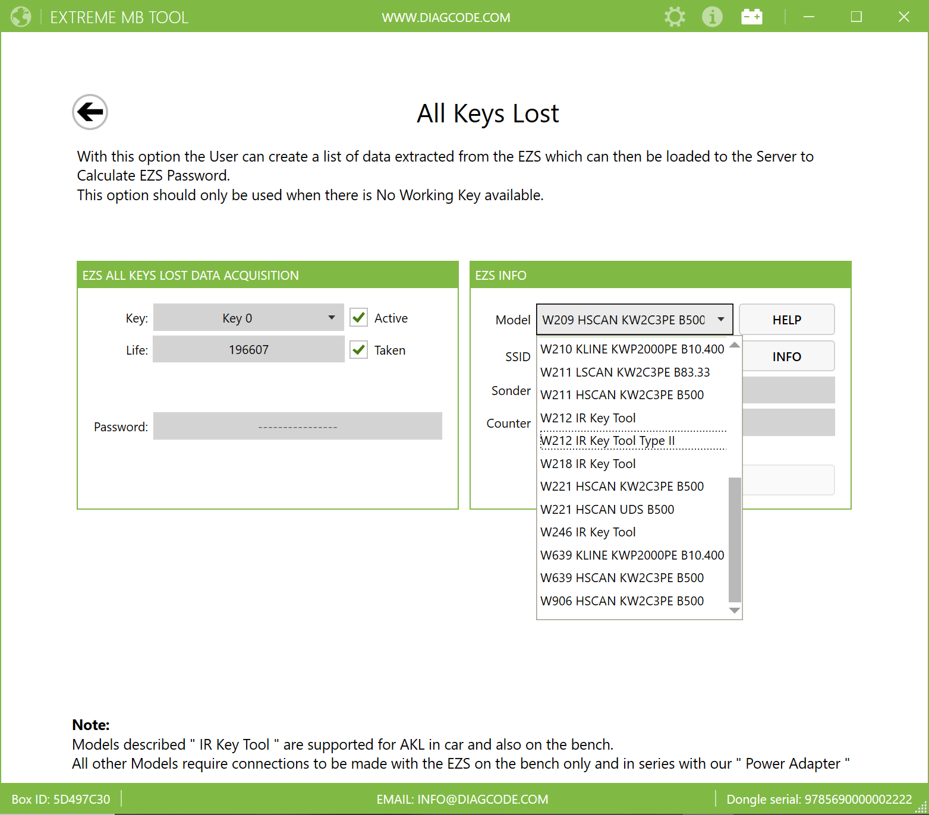Select W221 HSCAN UDS B500 model
Viewport: 929px width, 815px height.
pos(632,510)
